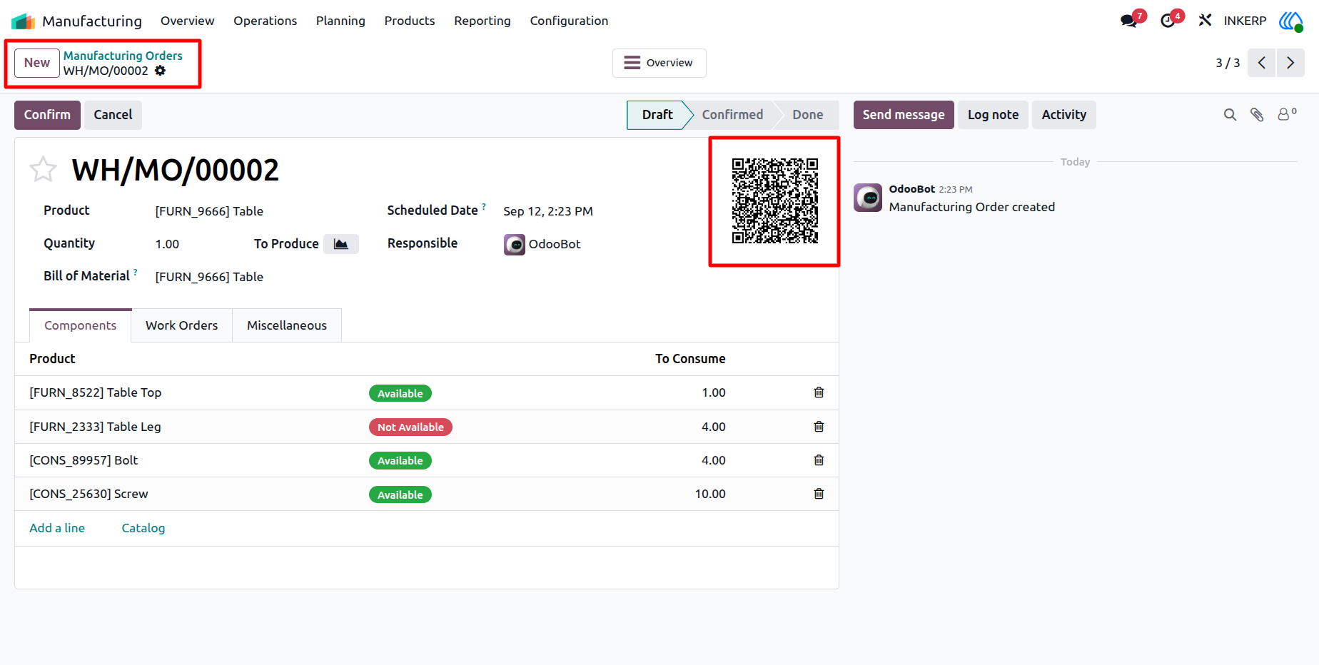1319x665 pixels.
Task: Remove the Bolt component with trash icon
Action: (819, 460)
